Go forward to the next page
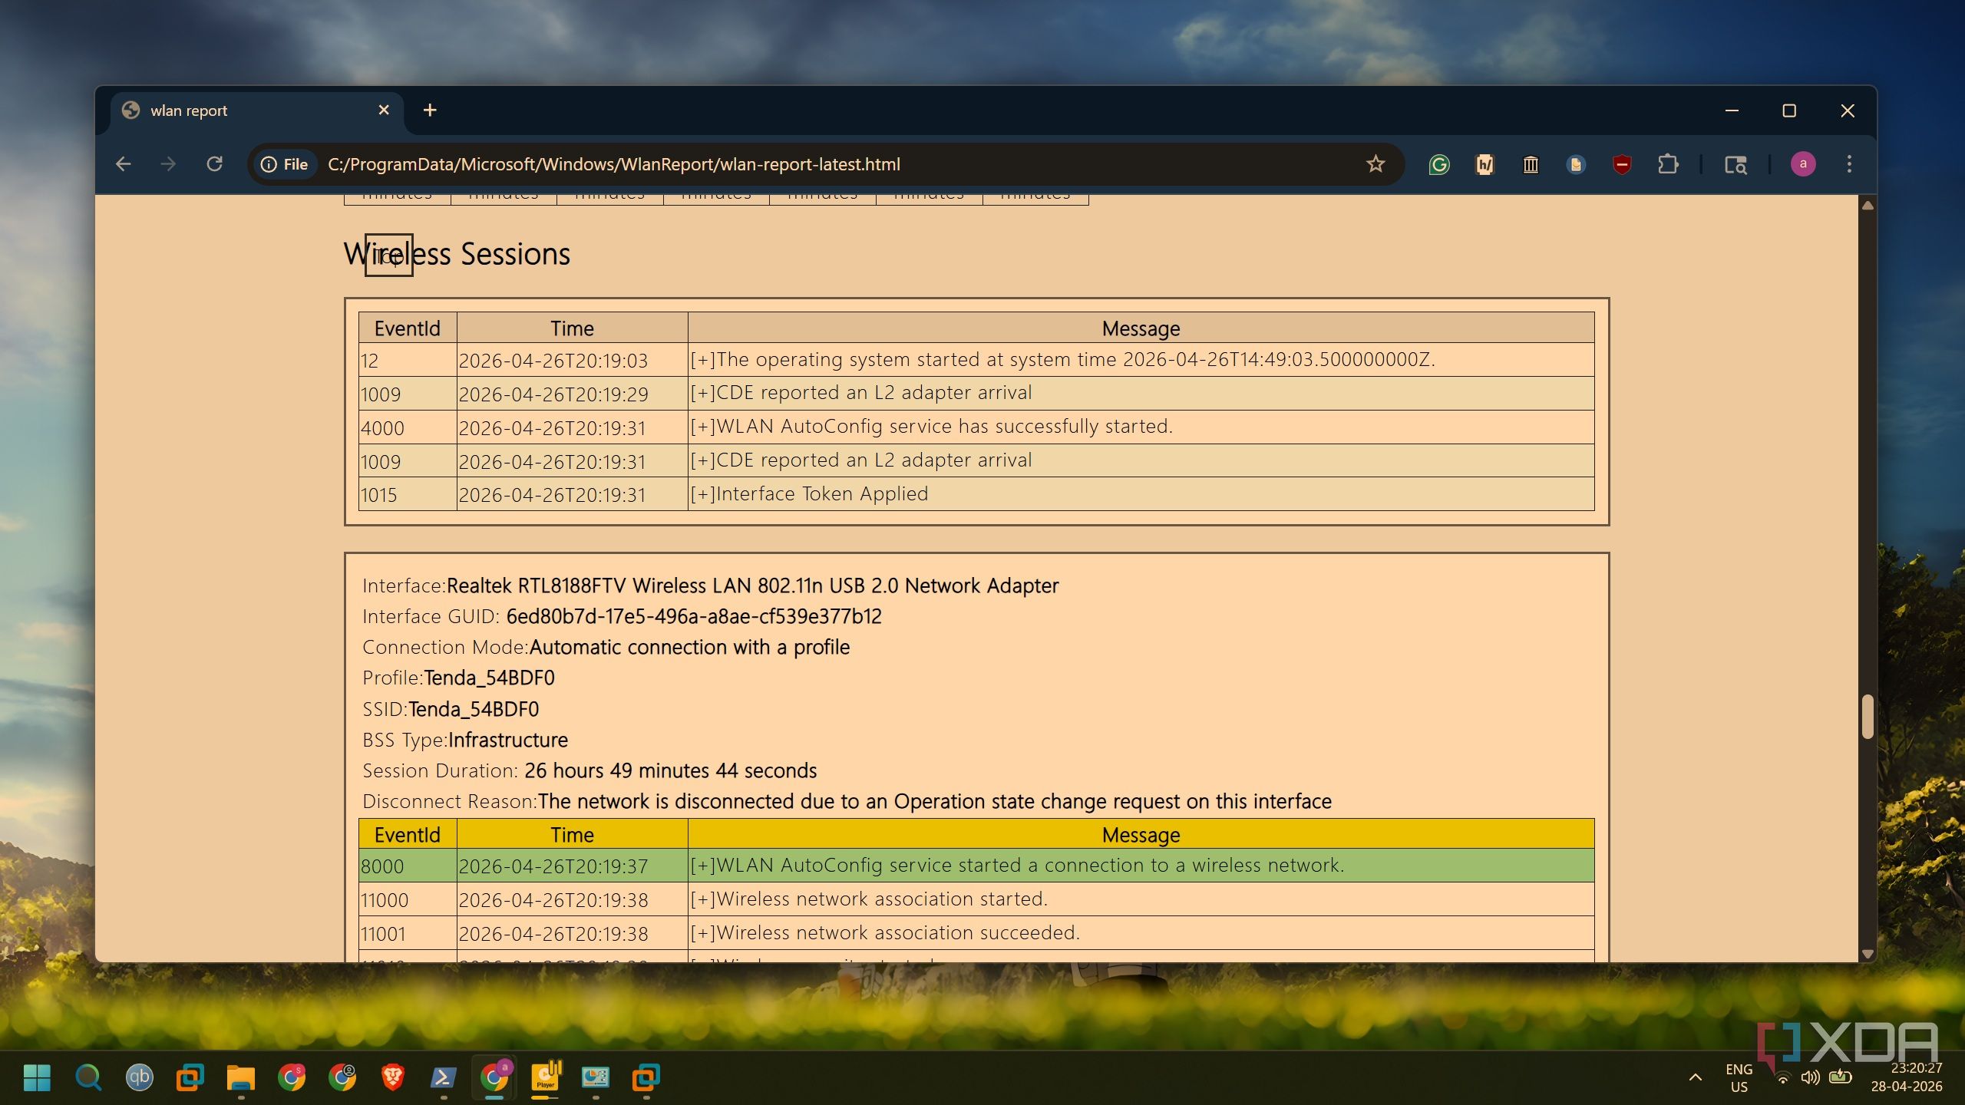The image size is (1965, 1105). (168, 164)
